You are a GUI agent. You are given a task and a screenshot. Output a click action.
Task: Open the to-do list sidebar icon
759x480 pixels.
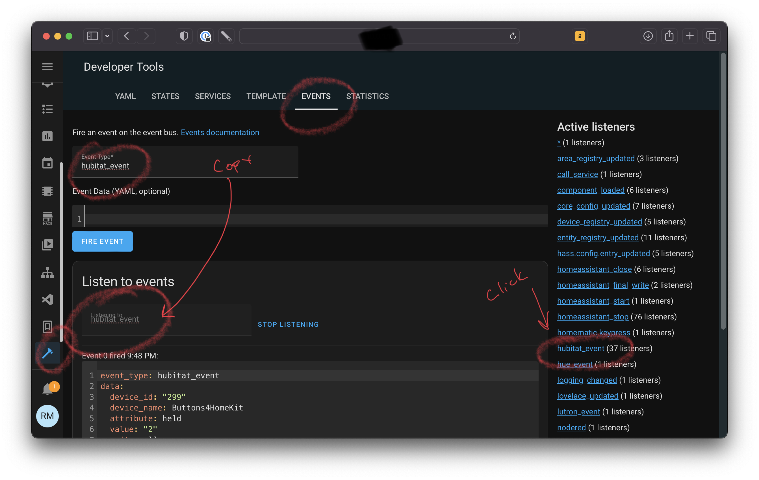pos(47,109)
